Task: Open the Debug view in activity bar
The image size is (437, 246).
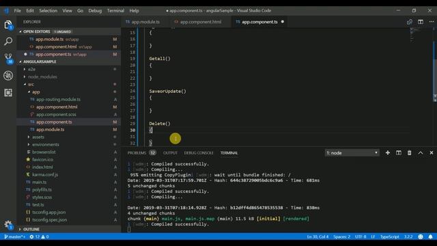Action: [x=8, y=76]
